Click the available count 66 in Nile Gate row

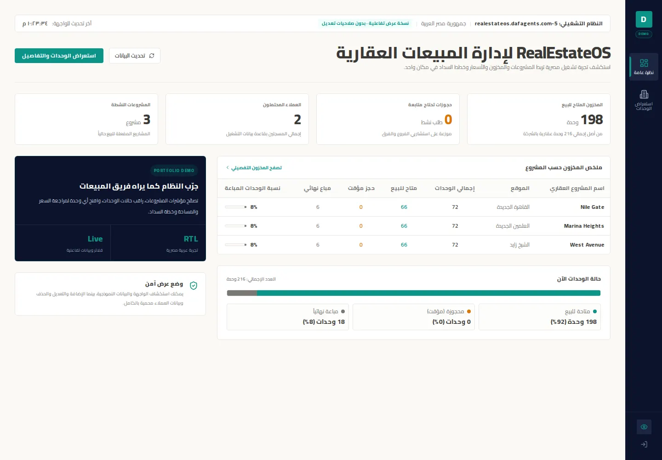click(x=404, y=207)
